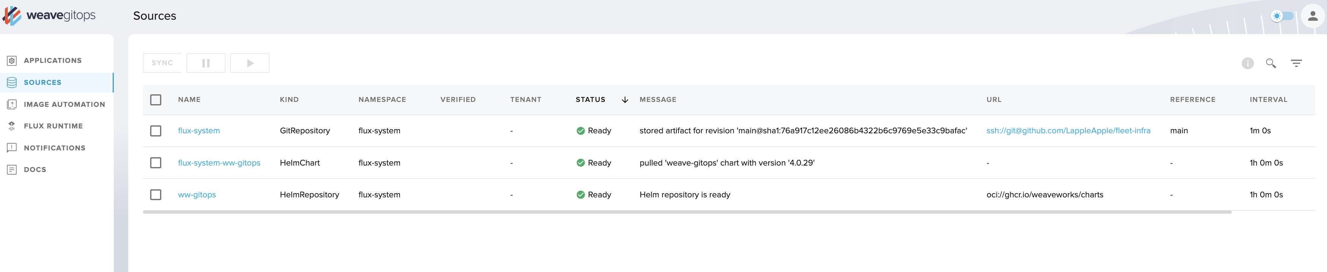Open the flux-system-ww-gitops source link
Image resolution: width=1327 pixels, height=272 pixels.
[x=219, y=163]
